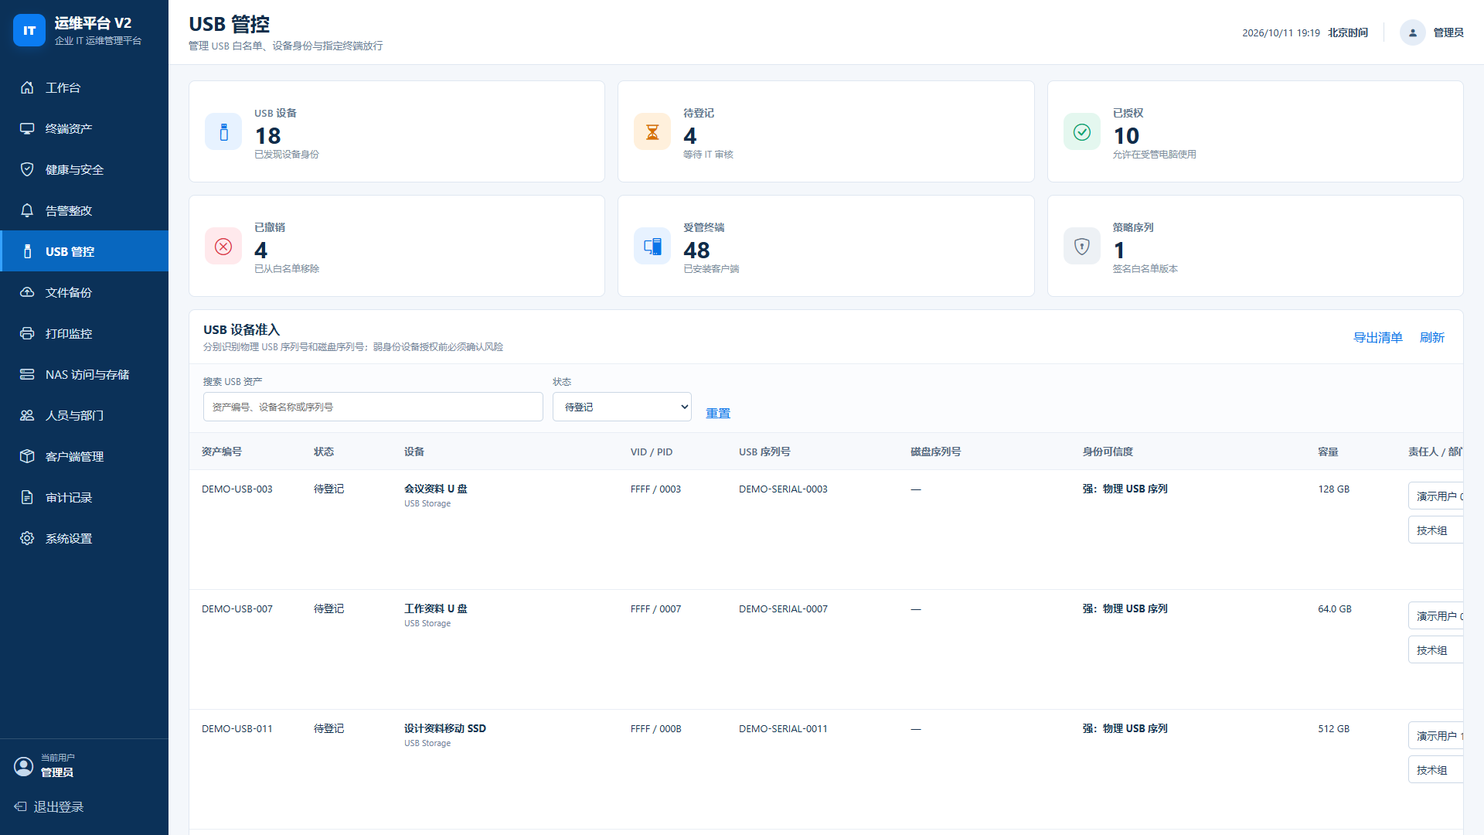
Task: Open 责任人 dropdown for DEMO-USB-011
Action: point(1436,735)
